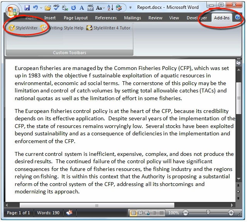
Task: Click the Words: 190 status indicator
Action: point(48,213)
